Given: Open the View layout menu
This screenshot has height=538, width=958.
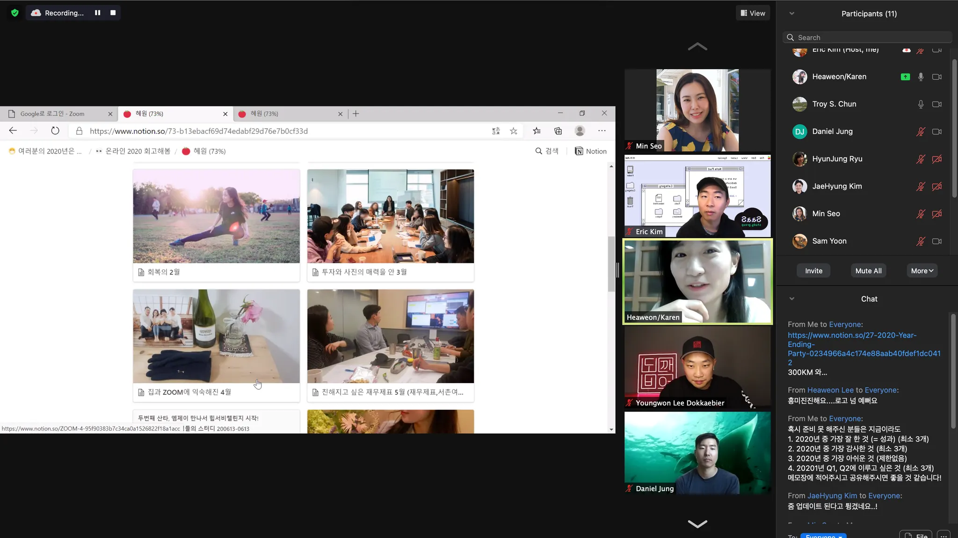Looking at the screenshot, I should pyautogui.click(x=753, y=13).
